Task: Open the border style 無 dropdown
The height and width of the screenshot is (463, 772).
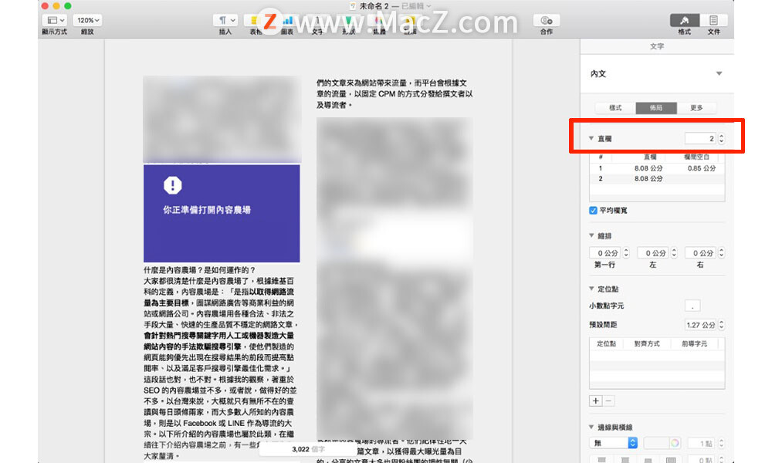Action: (x=614, y=443)
